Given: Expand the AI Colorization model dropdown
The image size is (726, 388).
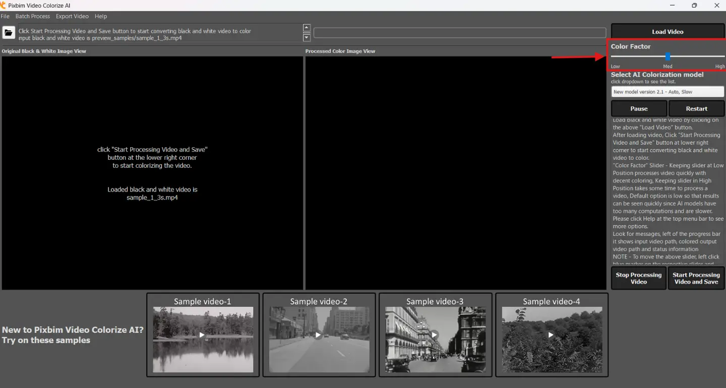Looking at the screenshot, I should click(x=668, y=92).
